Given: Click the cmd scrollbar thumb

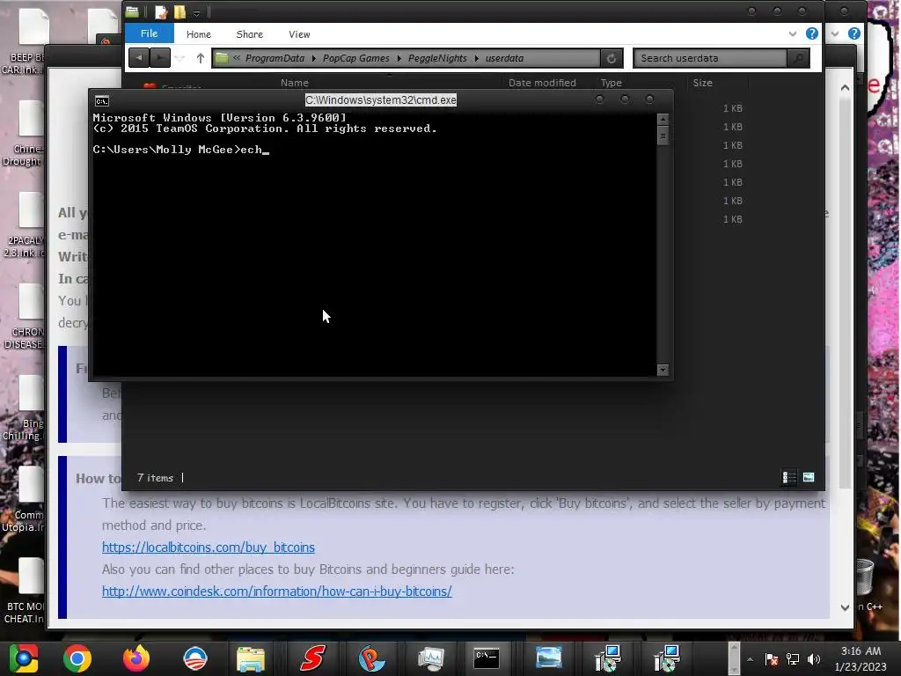Looking at the screenshot, I should [x=663, y=136].
